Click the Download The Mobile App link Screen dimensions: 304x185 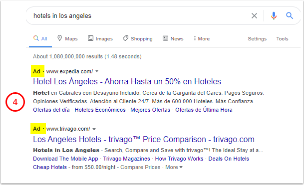click(x=65, y=159)
